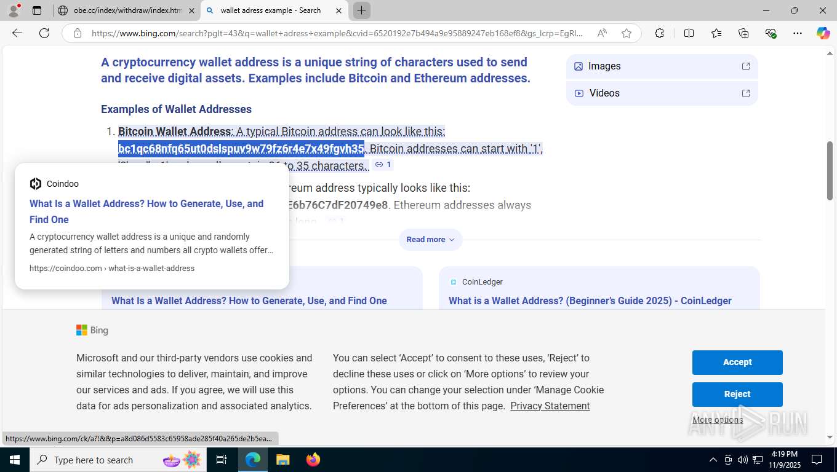Viewport: 837px width, 472px height.
Task: Open the Privacy Statement link
Action: click(550, 406)
